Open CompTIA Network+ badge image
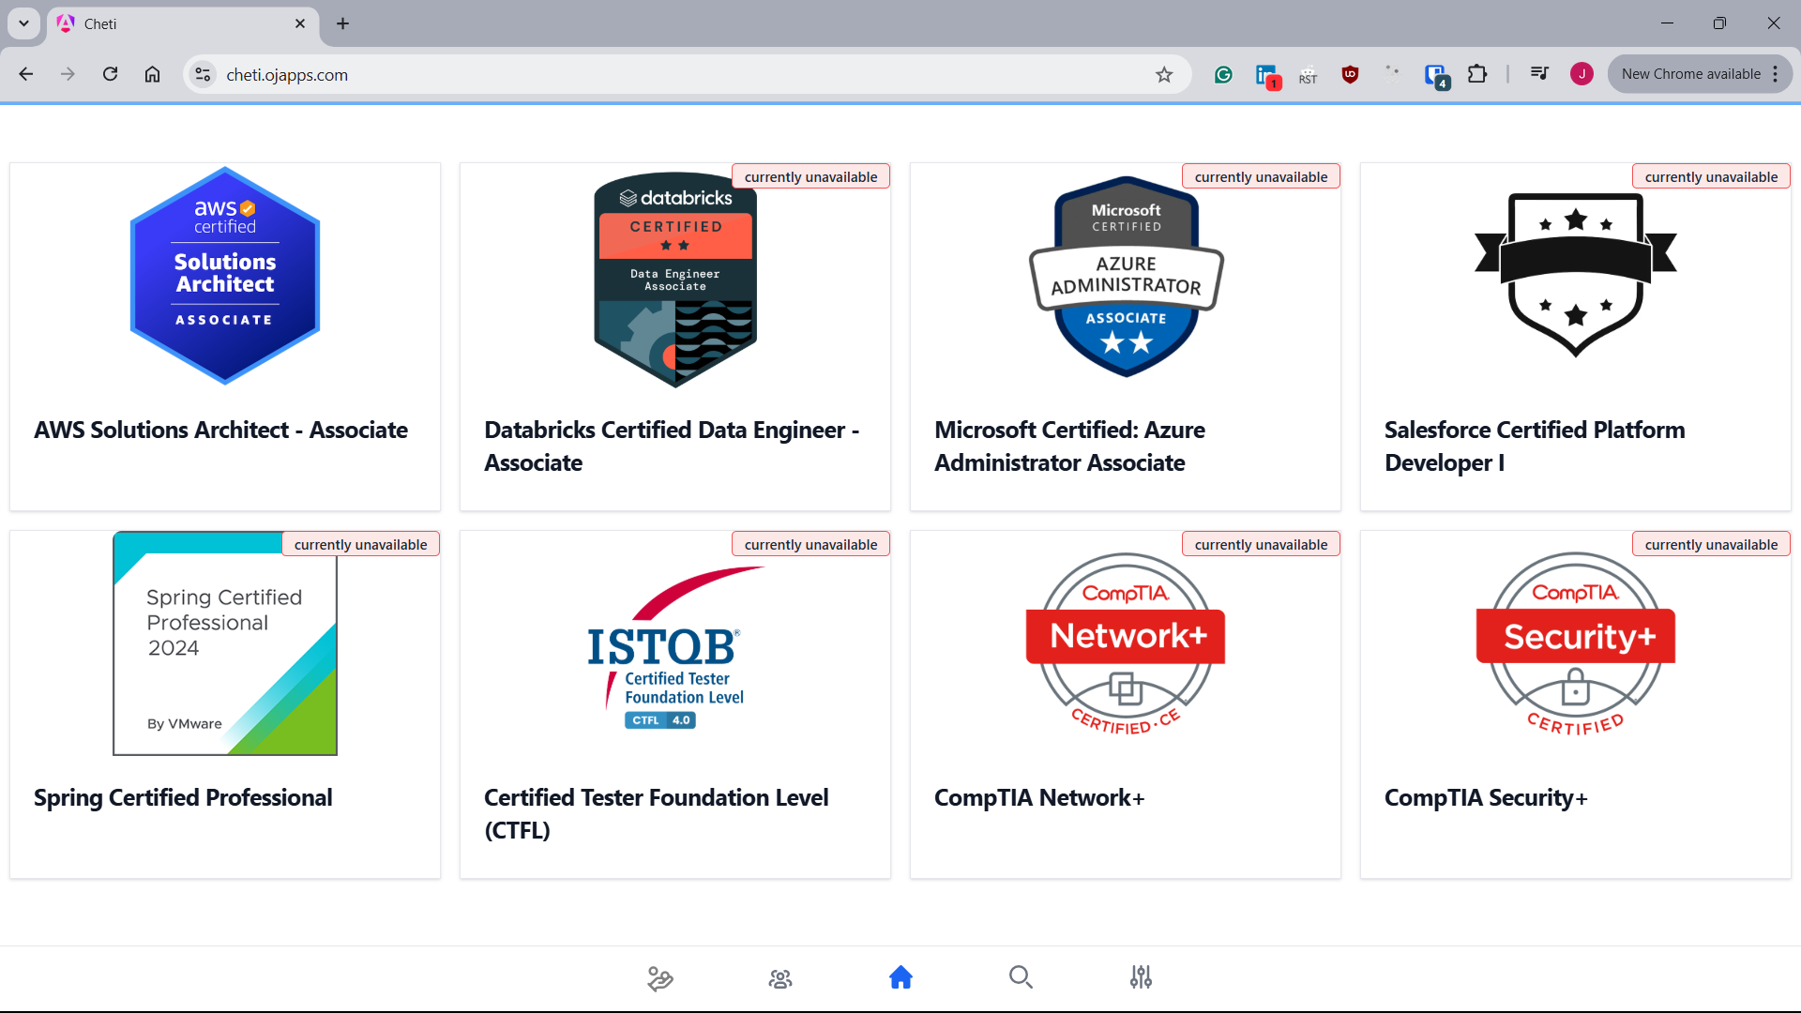Viewport: 1801px width, 1013px height. [x=1126, y=643]
